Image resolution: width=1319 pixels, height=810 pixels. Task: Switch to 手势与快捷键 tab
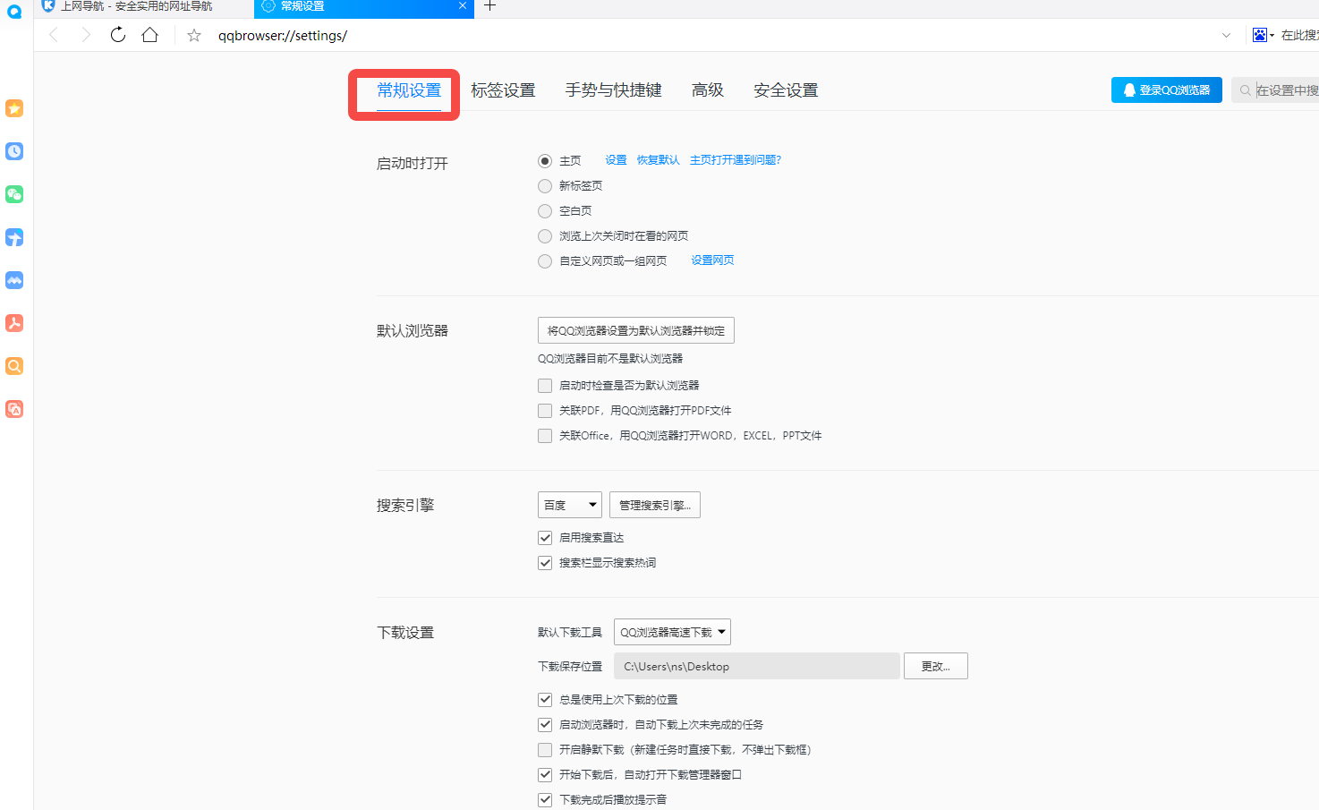pos(613,90)
